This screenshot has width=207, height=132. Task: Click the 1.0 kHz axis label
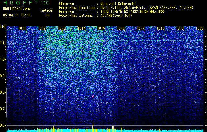3,59
